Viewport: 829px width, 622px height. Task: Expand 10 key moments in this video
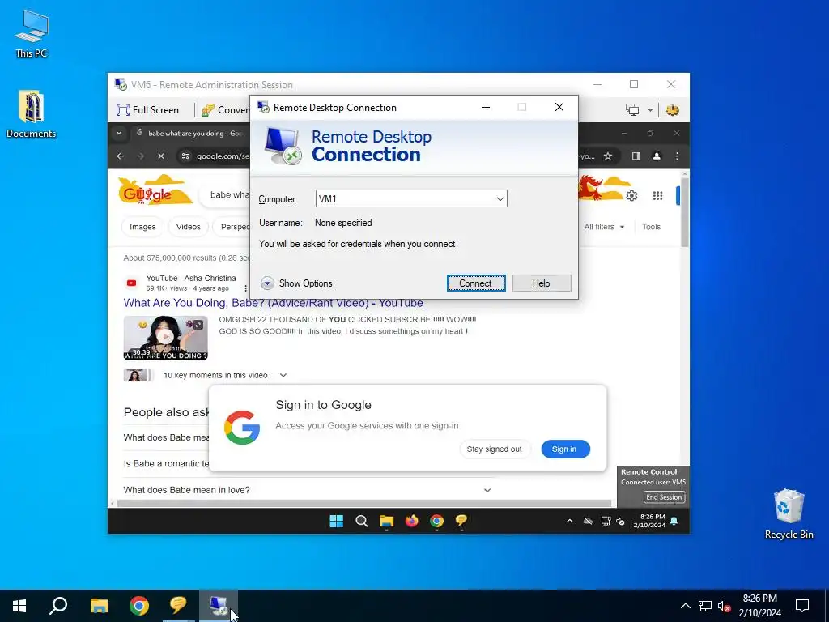click(283, 375)
